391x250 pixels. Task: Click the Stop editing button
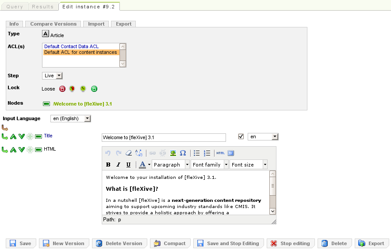click(x=291, y=243)
